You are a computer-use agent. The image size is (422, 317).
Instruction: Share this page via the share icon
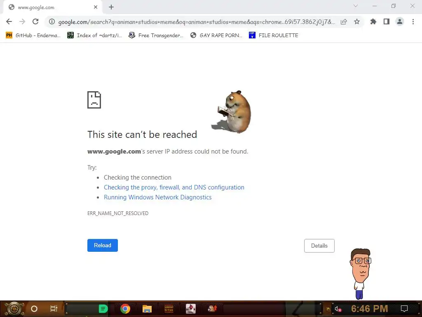(344, 21)
